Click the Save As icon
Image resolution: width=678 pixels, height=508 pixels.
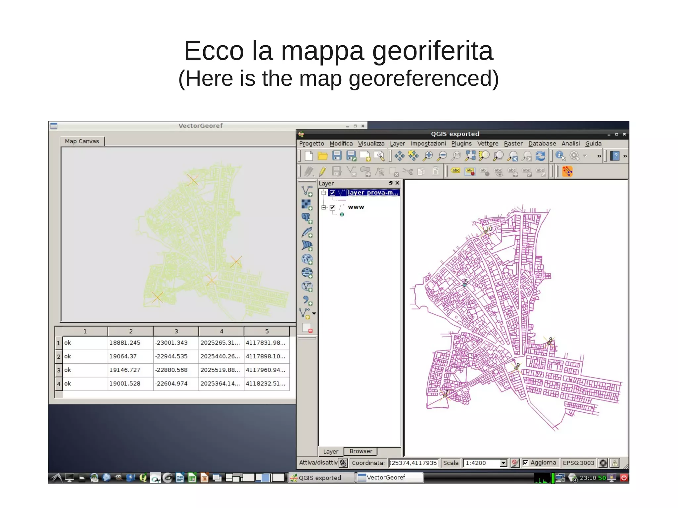point(351,156)
